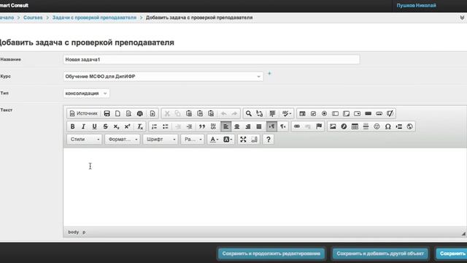Insert a Form using the form icon
467x263 pixels.
tap(302, 114)
